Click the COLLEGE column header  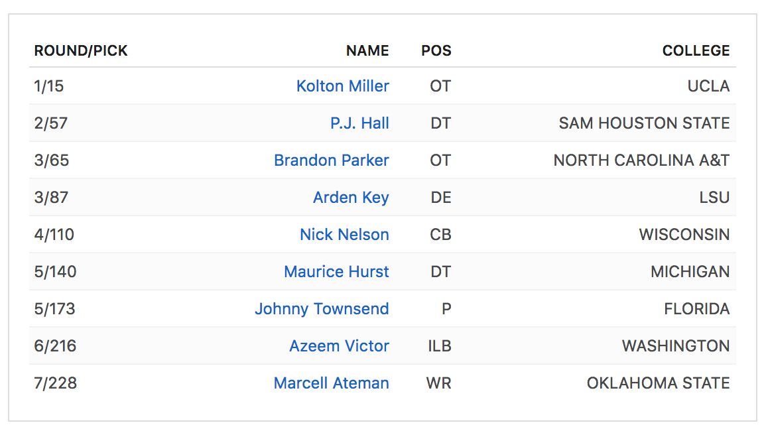(696, 50)
